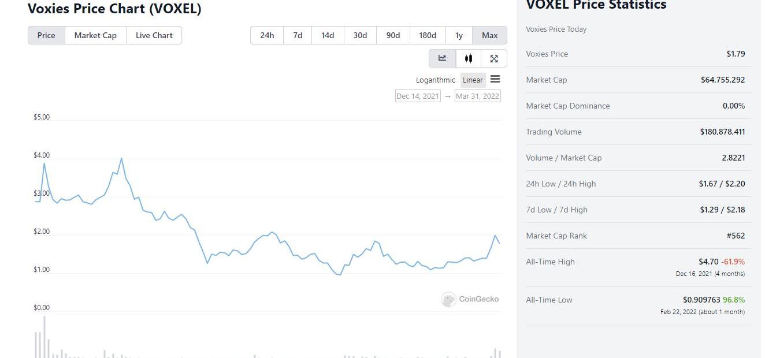Switch to Market Cap tab
Image resolution: width=765 pixels, height=358 pixels.
pos(95,35)
